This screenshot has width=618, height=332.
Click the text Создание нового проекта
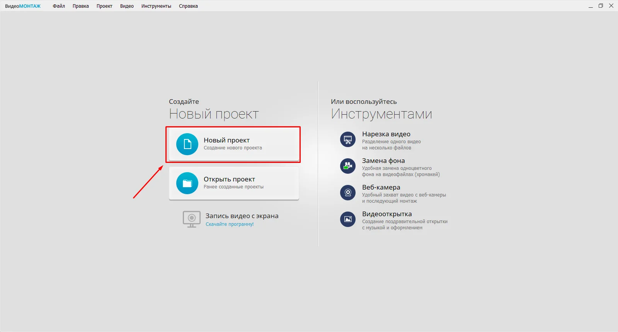233,148
